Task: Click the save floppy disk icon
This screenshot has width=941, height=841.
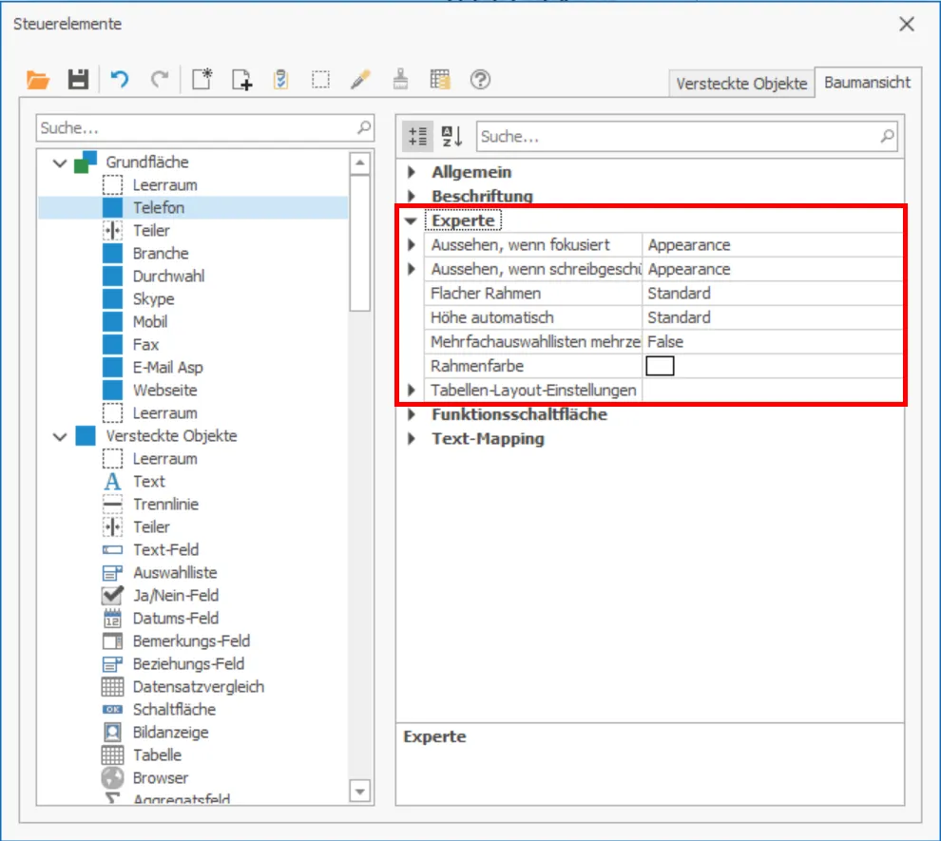Action: pyautogui.click(x=78, y=80)
